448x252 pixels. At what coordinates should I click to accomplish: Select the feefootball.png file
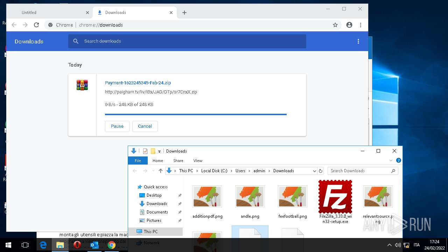293,202
